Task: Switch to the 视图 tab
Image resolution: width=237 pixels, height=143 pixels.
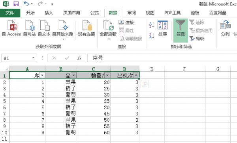Action: (x=150, y=13)
